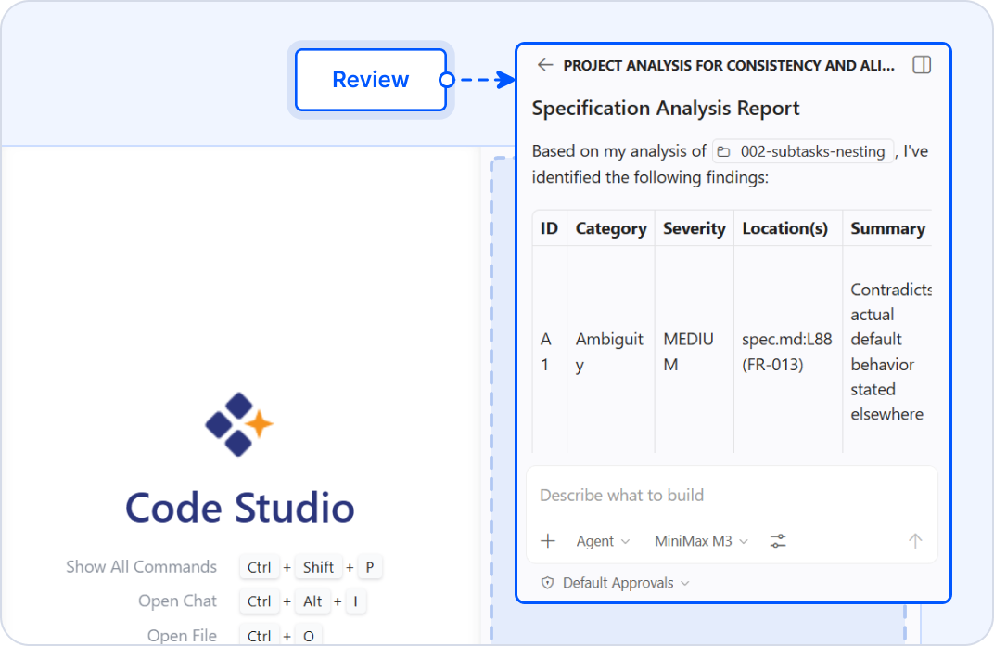Open the 002-subtasks-nesting folder link
Viewport: 994px width, 646px height.
click(x=803, y=151)
